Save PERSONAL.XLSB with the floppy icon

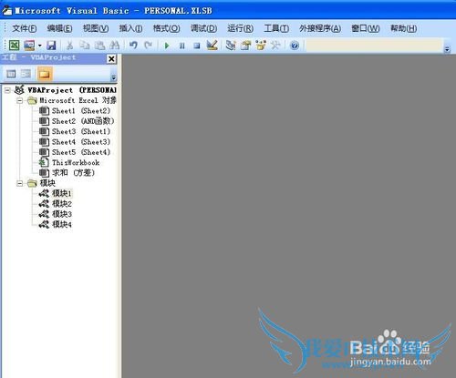point(51,46)
